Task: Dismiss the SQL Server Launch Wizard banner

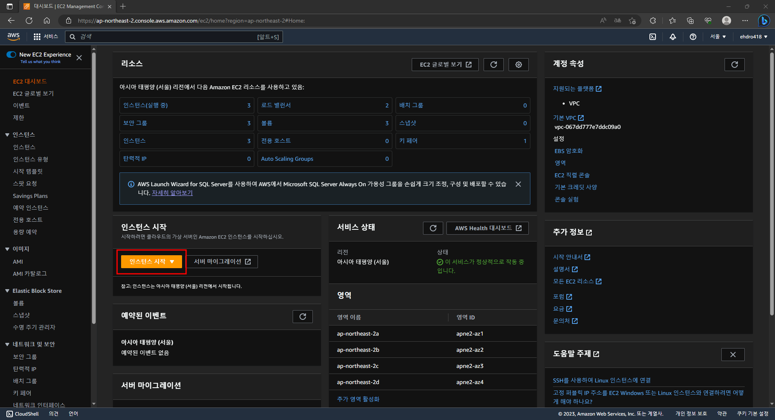Action: (518, 184)
